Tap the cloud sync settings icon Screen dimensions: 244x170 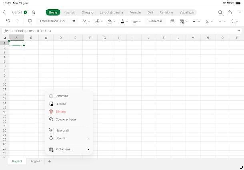34,12
